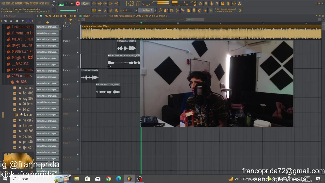
Task: Open the typing keyboard to piano icon
Action: pyautogui.click(x=94, y=10)
